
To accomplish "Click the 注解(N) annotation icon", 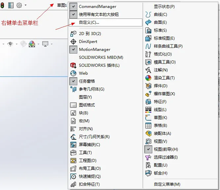I will tap(148, 70).
